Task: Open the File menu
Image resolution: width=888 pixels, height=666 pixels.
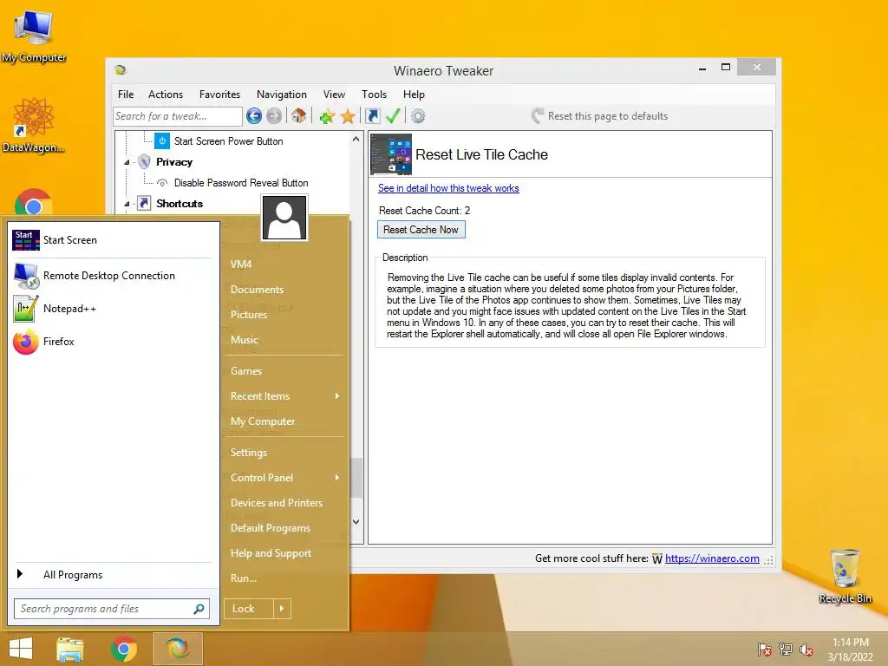Action: tap(126, 95)
